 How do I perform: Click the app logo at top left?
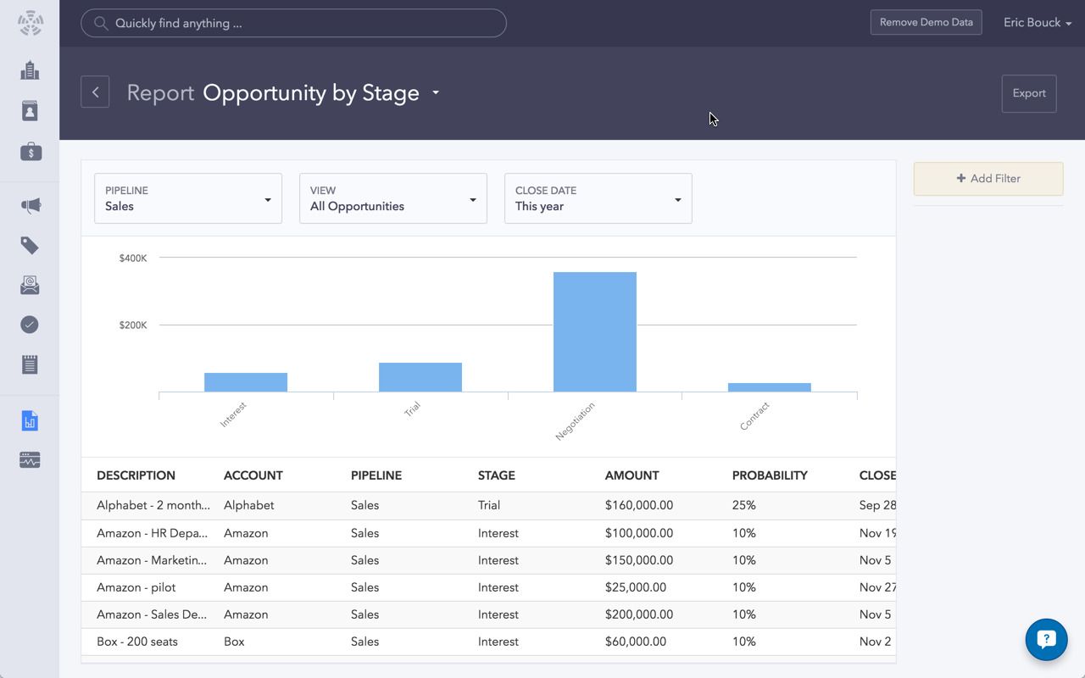(29, 23)
